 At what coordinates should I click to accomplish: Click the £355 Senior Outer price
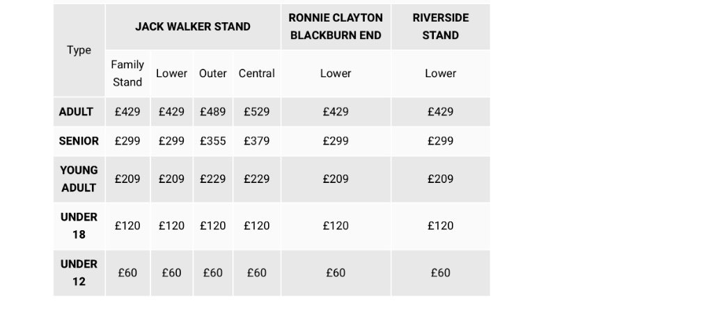[x=213, y=141]
